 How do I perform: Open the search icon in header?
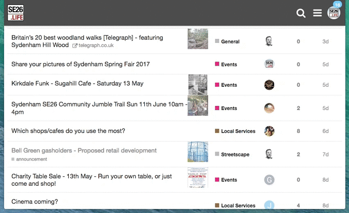pyautogui.click(x=301, y=13)
